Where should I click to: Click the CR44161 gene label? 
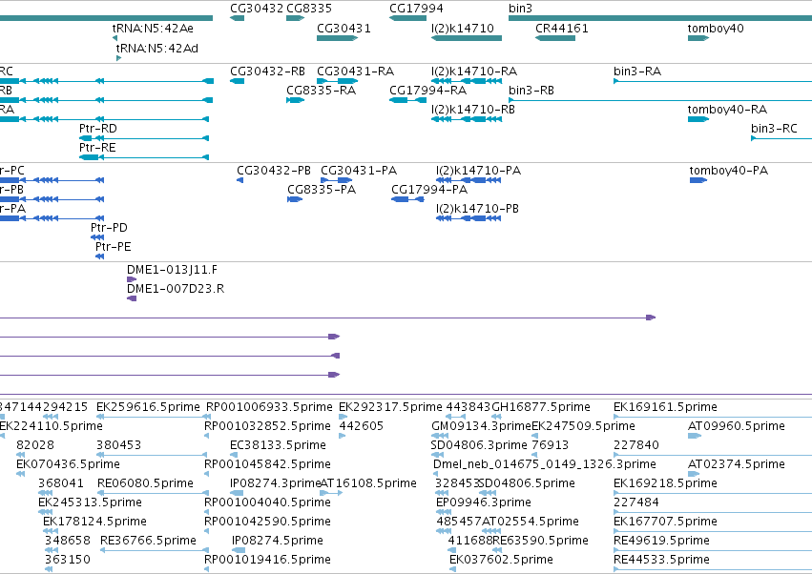click(562, 29)
